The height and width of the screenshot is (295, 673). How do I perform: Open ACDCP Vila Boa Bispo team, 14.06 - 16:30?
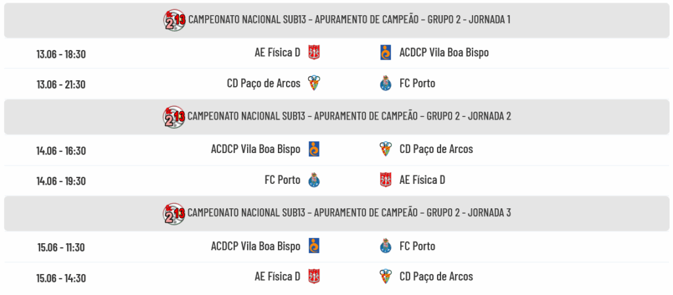tap(256, 149)
